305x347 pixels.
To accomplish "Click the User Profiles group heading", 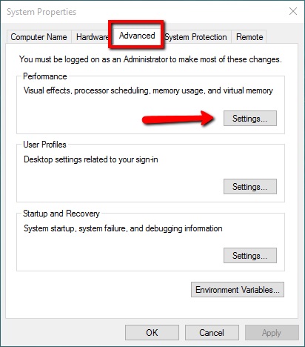I will [x=44, y=145].
